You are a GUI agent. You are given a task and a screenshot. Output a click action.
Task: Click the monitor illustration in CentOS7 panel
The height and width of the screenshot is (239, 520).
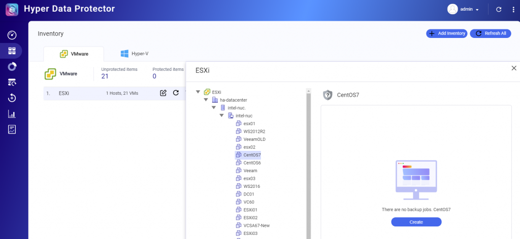pyautogui.click(x=416, y=180)
